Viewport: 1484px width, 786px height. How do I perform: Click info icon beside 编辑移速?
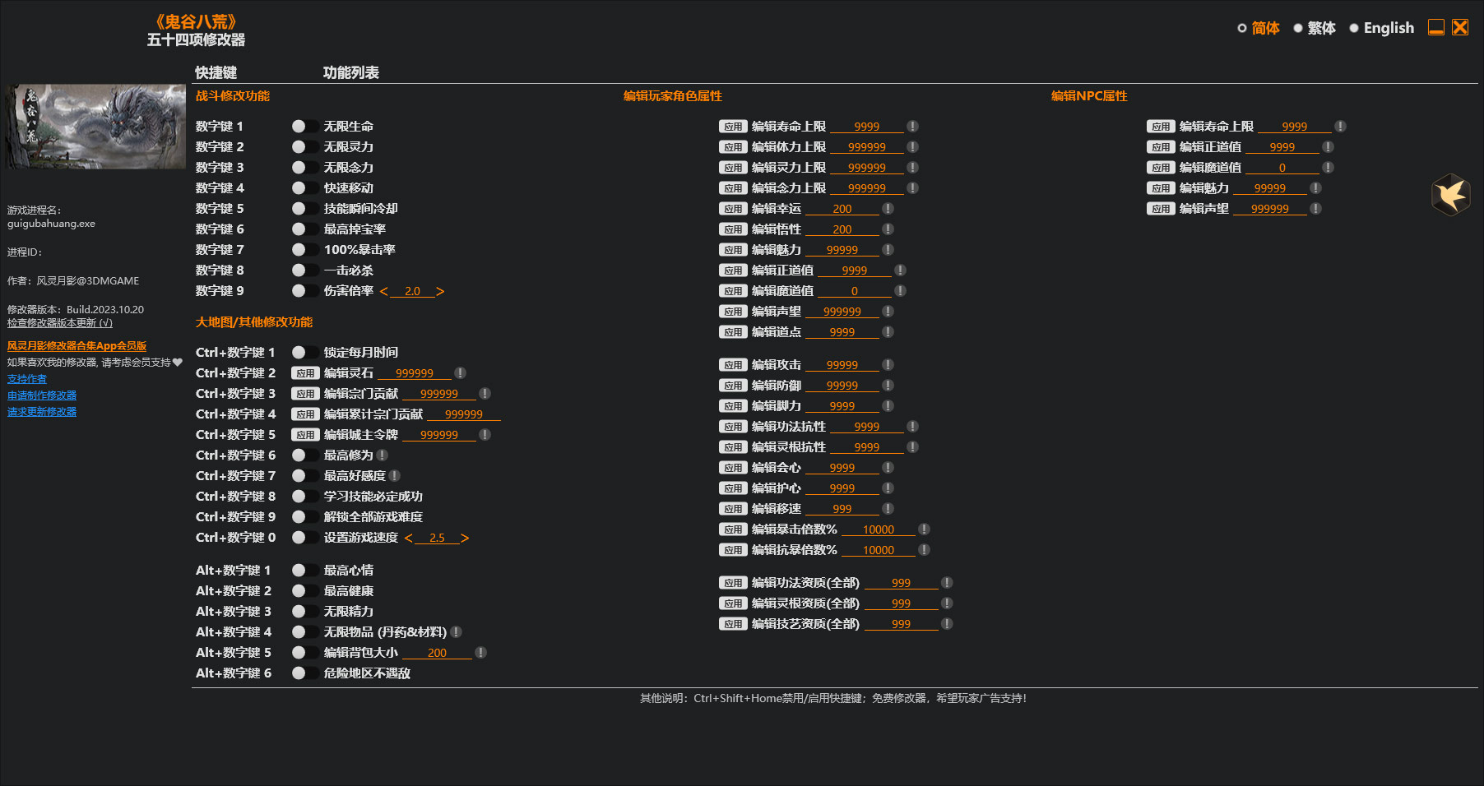tap(888, 509)
